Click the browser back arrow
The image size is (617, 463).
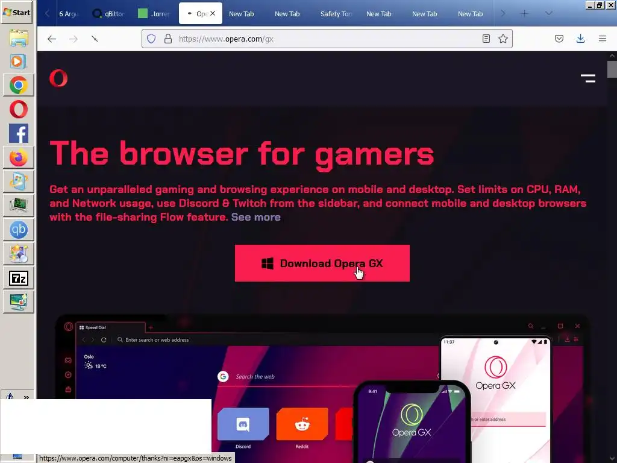click(52, 39)
